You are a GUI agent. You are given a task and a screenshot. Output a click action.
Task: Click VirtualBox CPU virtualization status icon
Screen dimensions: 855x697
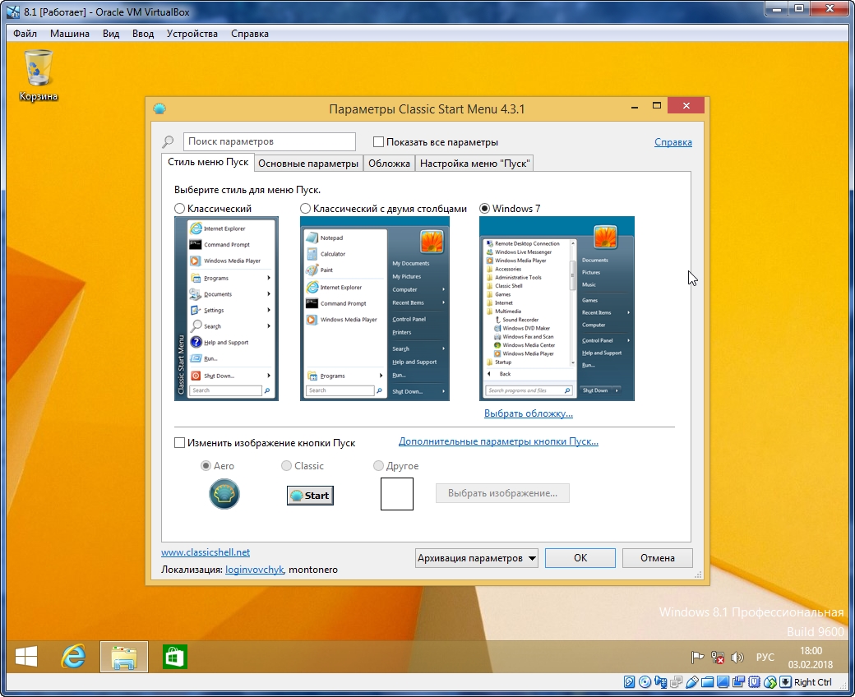(x=755, y=681)
